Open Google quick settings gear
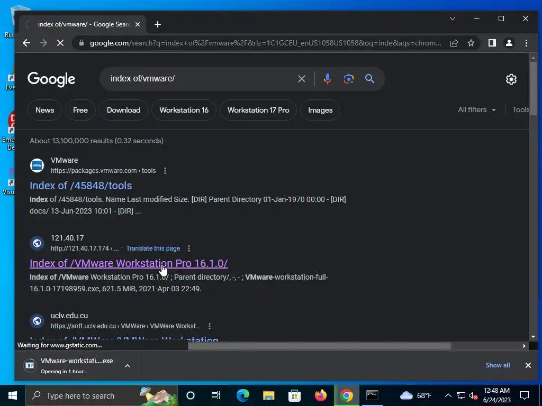This screenshot has height=406, width=542. point(511,79)
